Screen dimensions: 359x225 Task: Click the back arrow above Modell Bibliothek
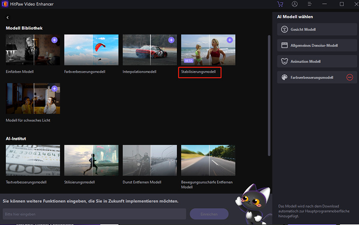(x=8, y=17)
